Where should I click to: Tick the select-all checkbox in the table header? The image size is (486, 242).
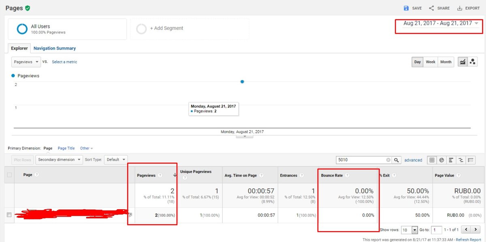click(9, 175)
